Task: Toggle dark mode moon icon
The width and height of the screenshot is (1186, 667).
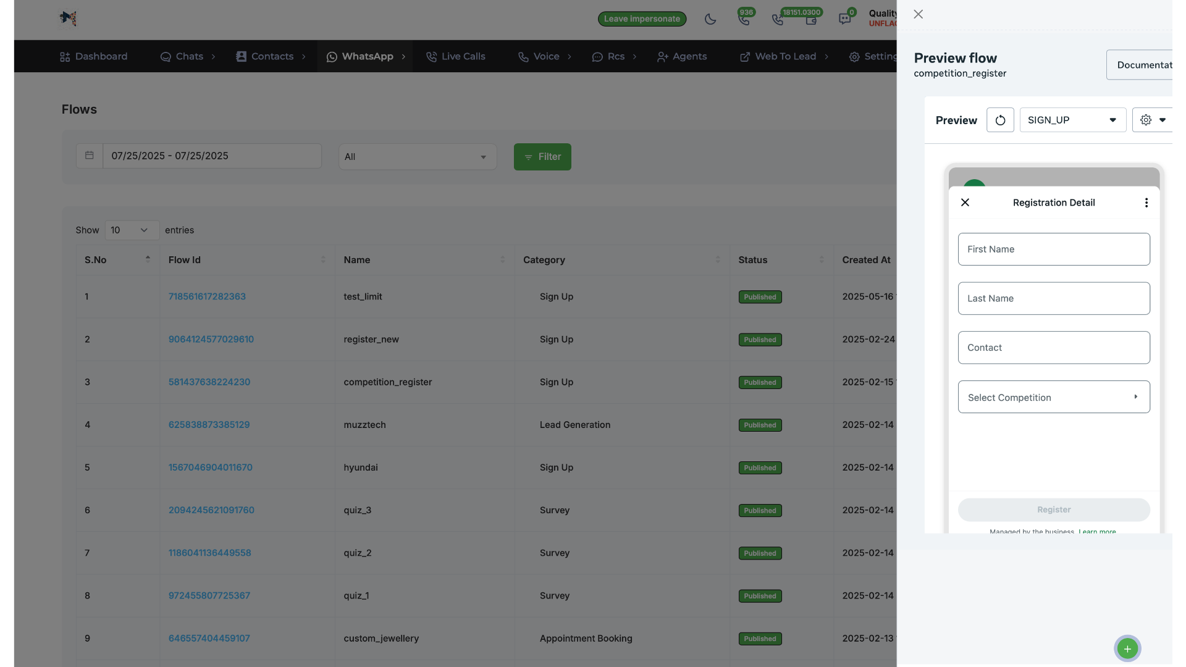Action: (x=710, y=19)
